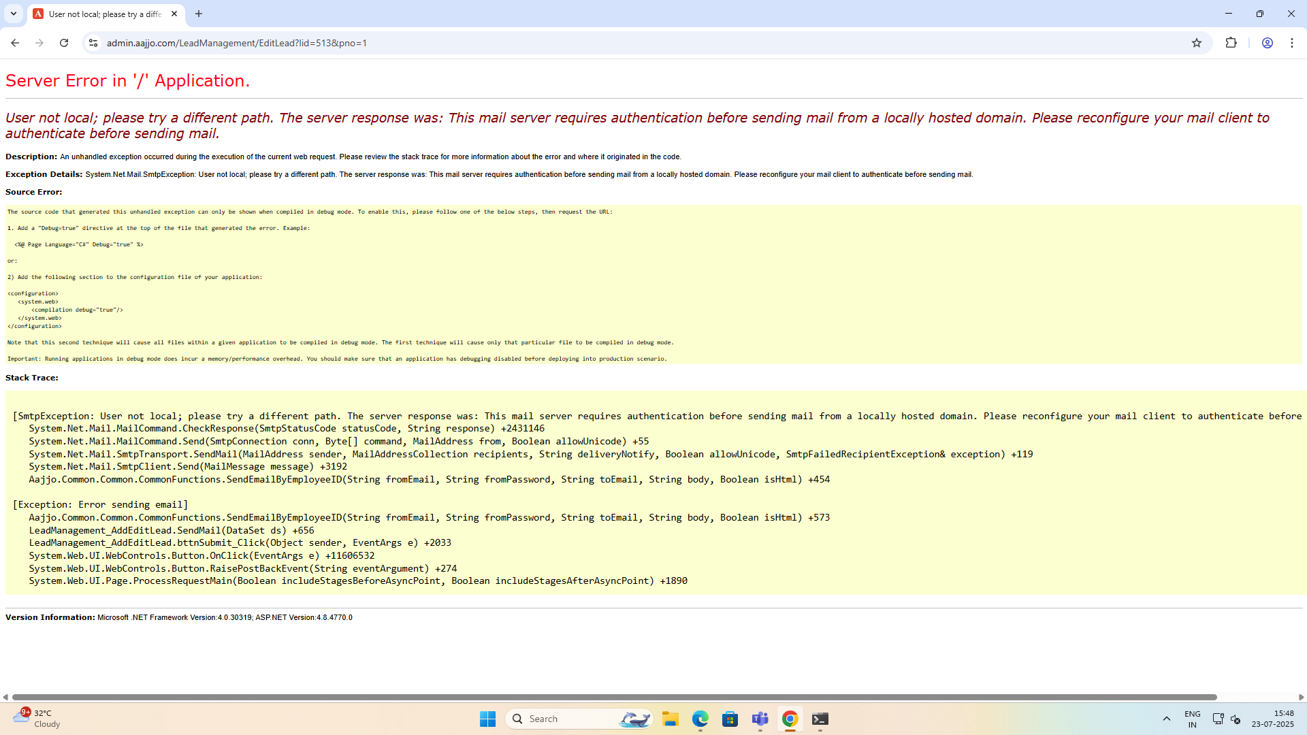Viewport: 1307px width, 735px height.
Task: Reload the error page
Action: point(64,43)
